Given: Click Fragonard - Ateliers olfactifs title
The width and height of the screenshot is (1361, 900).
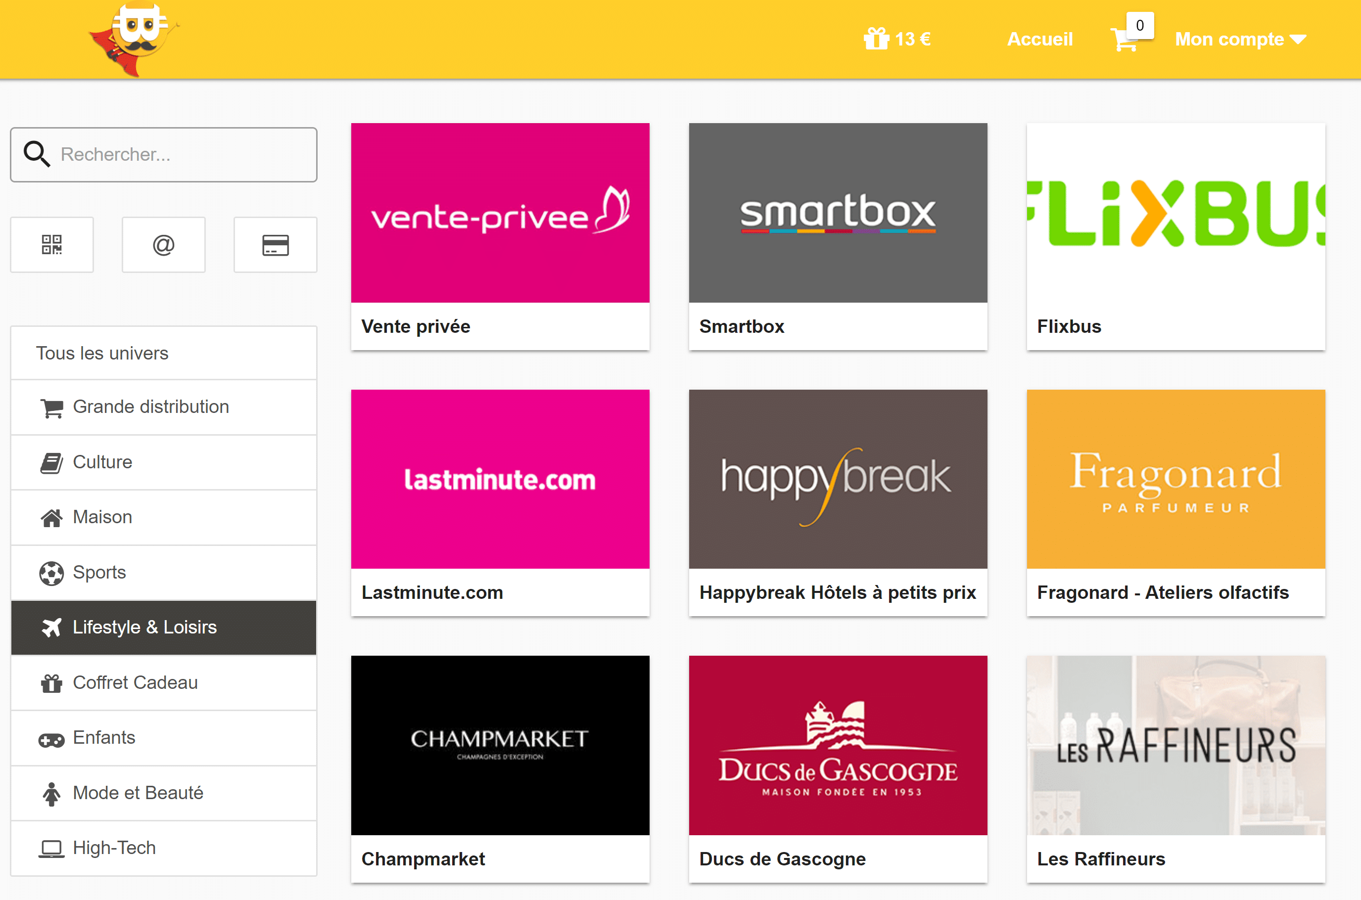Looking at the screenshot, I should tap(1163, 592).
